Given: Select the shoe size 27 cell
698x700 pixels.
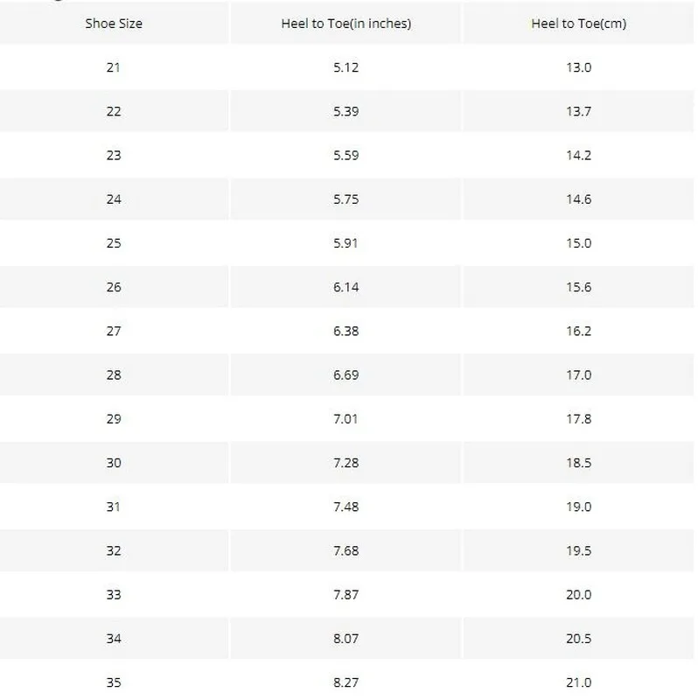Looking at the screenshot, I should point(114,331).
